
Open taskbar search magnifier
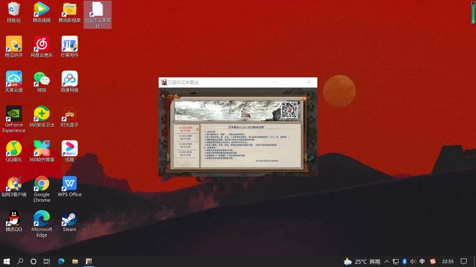click(x=20, y=261)
